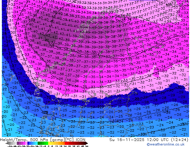Pick the dark blue legend swatch
This screenshot has height=147, width=191.
coord(28,143)
